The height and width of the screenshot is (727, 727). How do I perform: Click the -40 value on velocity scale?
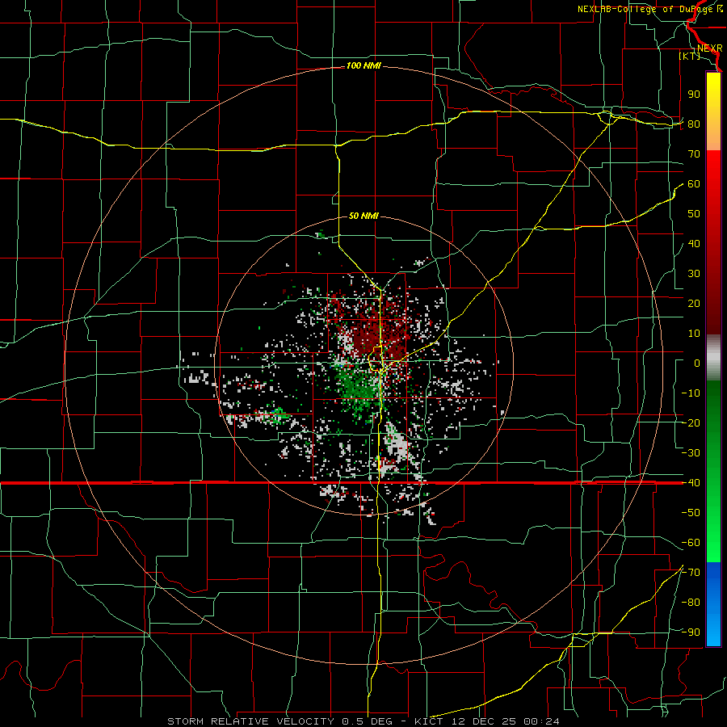[x=691, y=483]
